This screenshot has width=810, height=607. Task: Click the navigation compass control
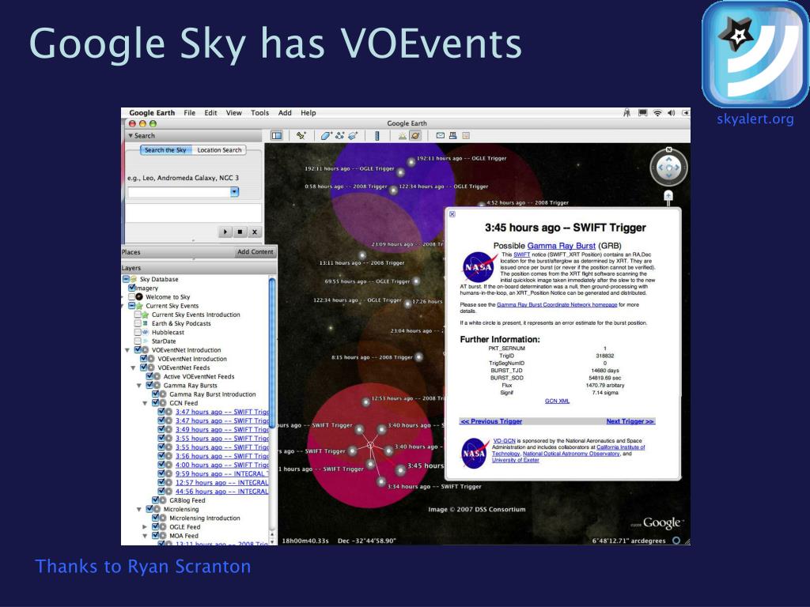pos(669,168)
